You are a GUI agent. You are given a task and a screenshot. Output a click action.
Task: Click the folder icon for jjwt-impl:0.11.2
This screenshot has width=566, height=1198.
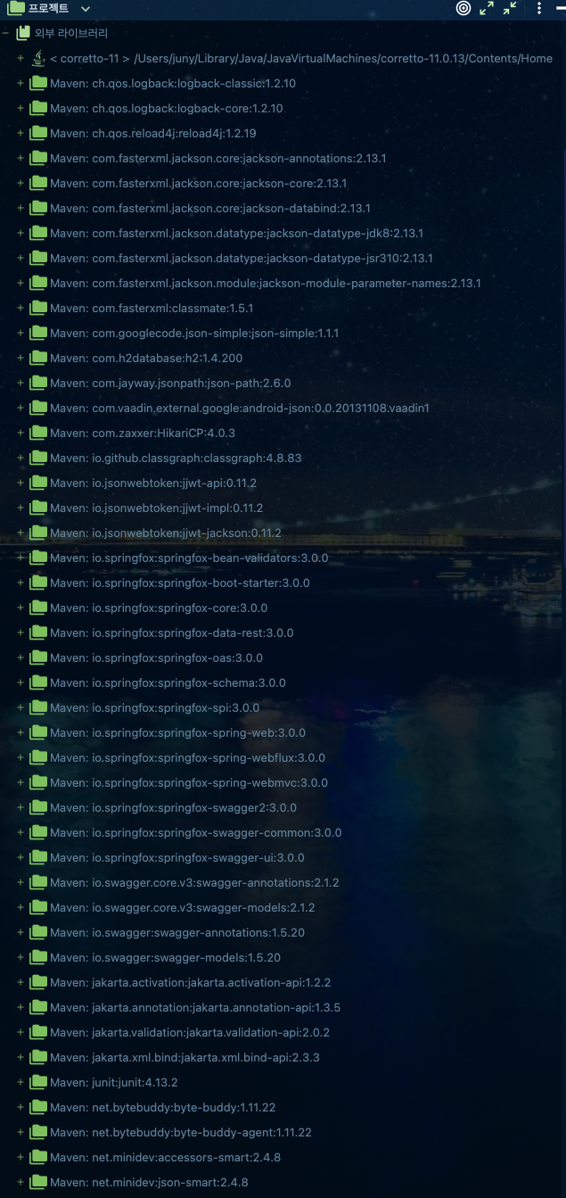tap(38, 508)
